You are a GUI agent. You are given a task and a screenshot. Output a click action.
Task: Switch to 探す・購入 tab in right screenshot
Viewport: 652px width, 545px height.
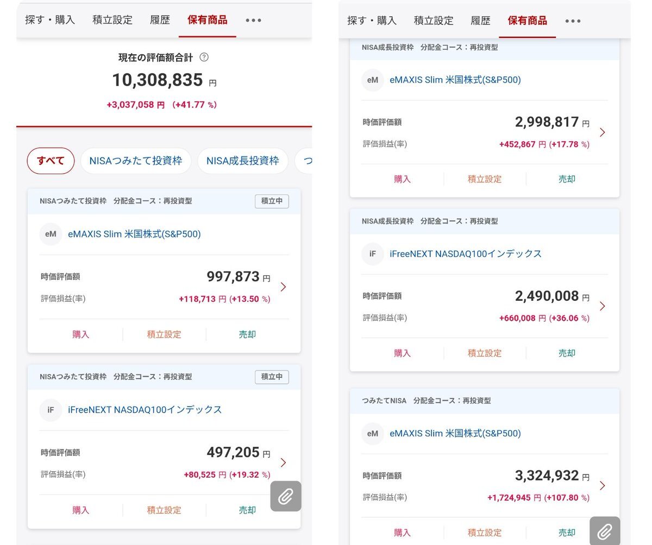point(372,21)
